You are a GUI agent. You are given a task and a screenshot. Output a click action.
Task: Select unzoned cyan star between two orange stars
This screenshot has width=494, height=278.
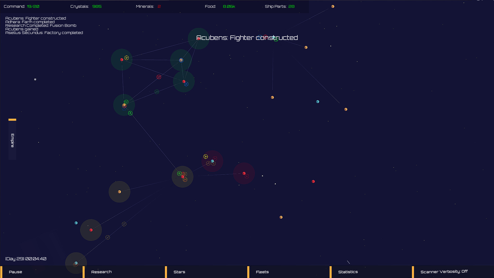point(318,102)
